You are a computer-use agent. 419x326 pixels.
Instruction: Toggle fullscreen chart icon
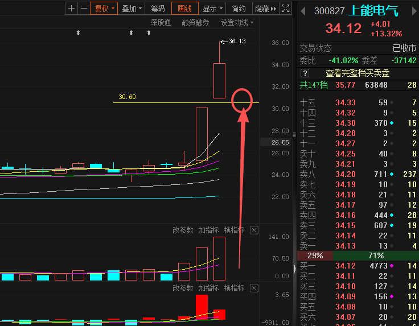pos(285,9)
